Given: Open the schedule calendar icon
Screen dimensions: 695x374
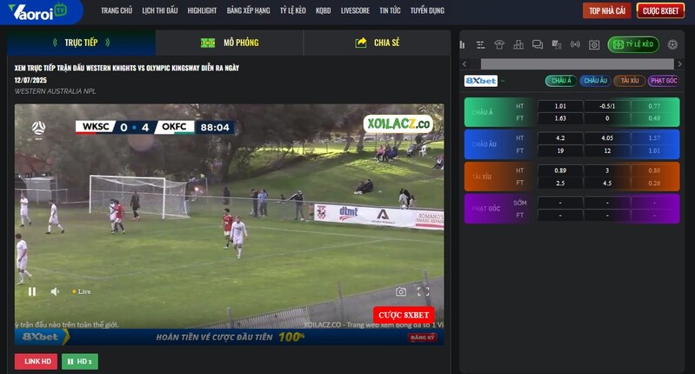Looking at the screenshot, I should 594,44.
